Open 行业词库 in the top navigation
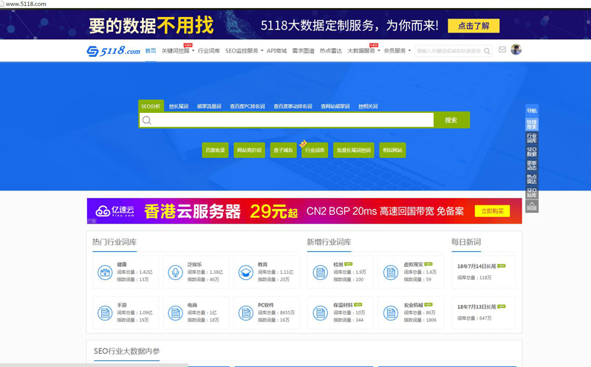Image resolution: width=591 pixels, height=367 pixels. (209, 51)
